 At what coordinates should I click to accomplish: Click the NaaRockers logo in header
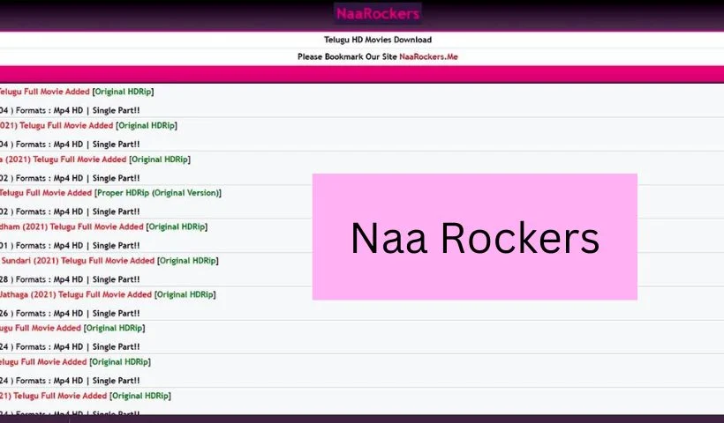(377, 13)
